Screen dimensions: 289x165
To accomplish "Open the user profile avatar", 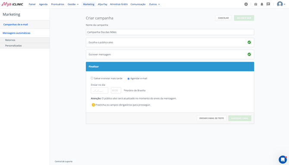I will click(x=280, y=4).
